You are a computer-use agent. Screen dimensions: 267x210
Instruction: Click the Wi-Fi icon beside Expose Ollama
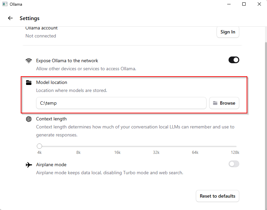(x=29, y=61)
